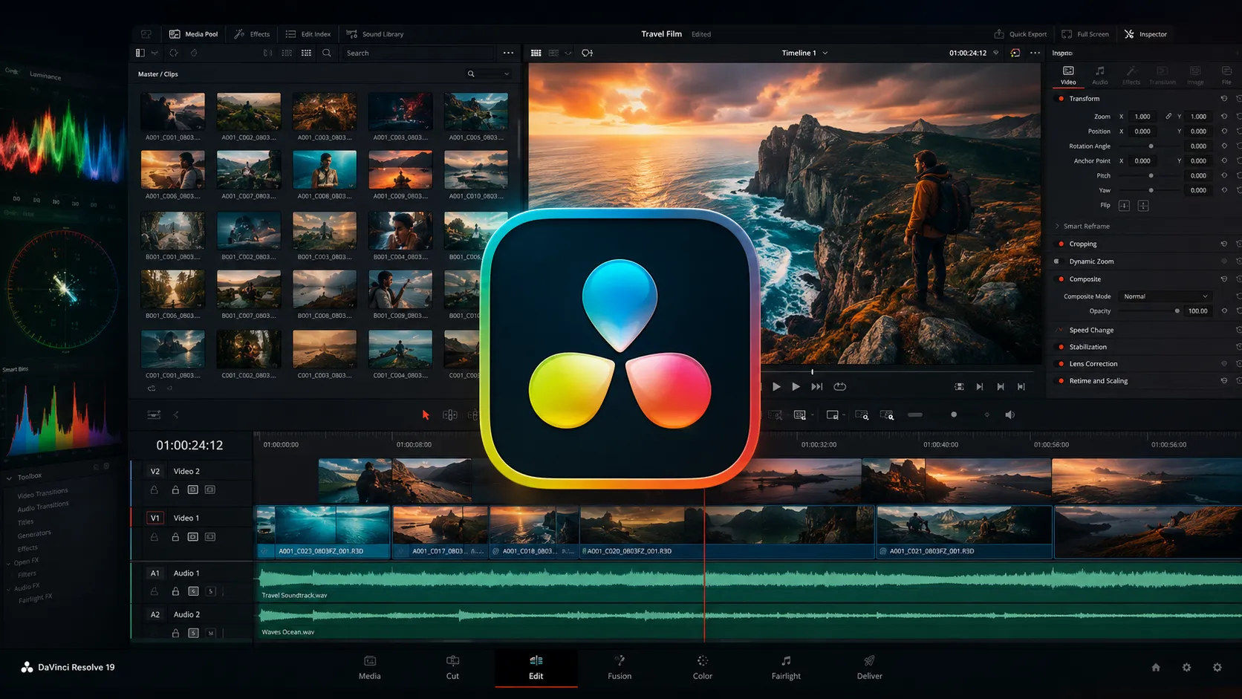Go to the Color page

point(703,668)
